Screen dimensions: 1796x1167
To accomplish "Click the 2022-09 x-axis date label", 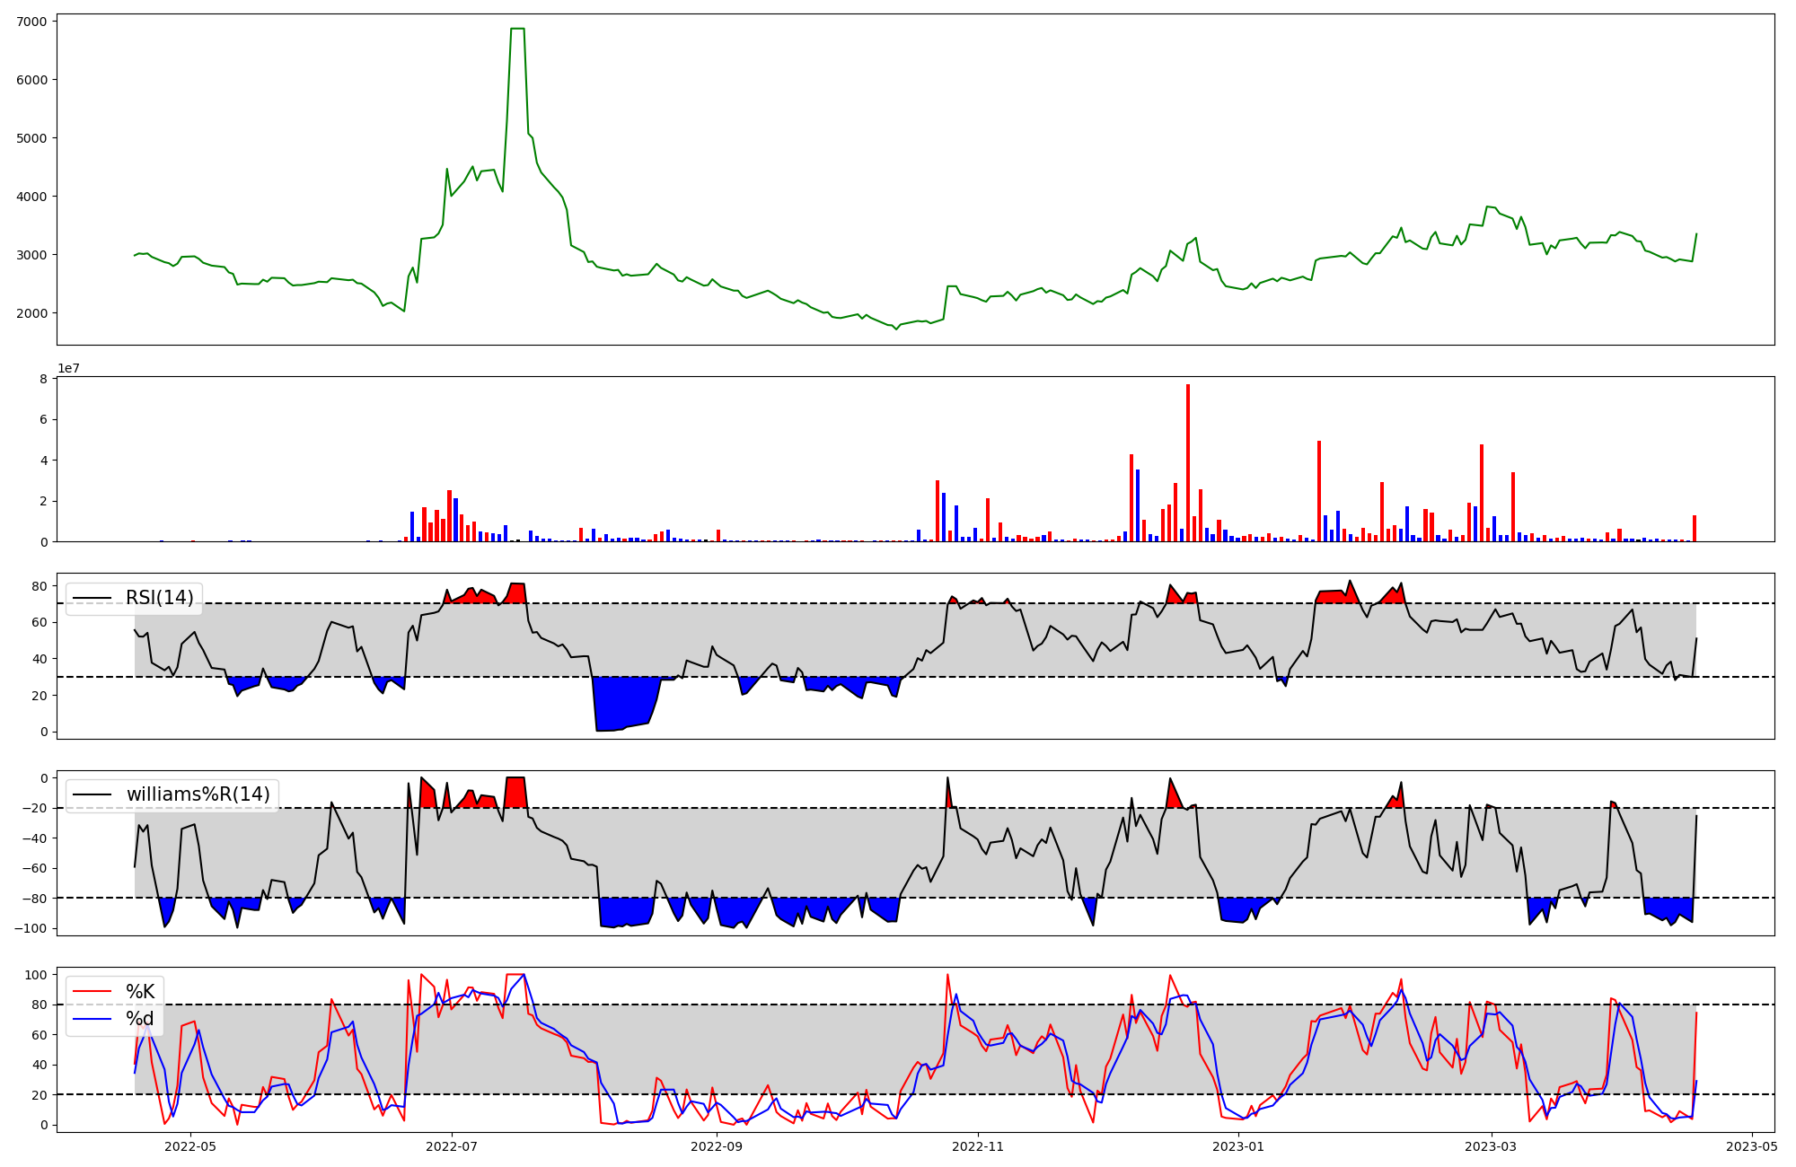I will click(717, 1146).
